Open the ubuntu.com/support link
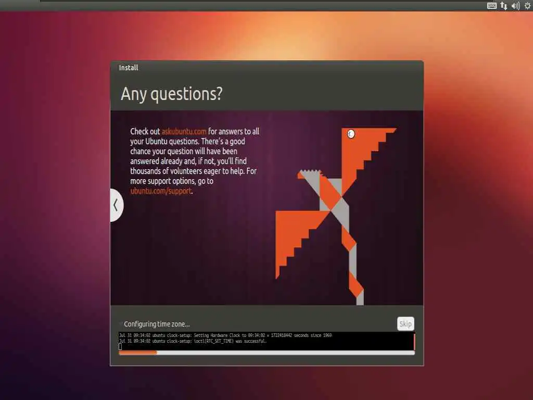 (161, 191)
